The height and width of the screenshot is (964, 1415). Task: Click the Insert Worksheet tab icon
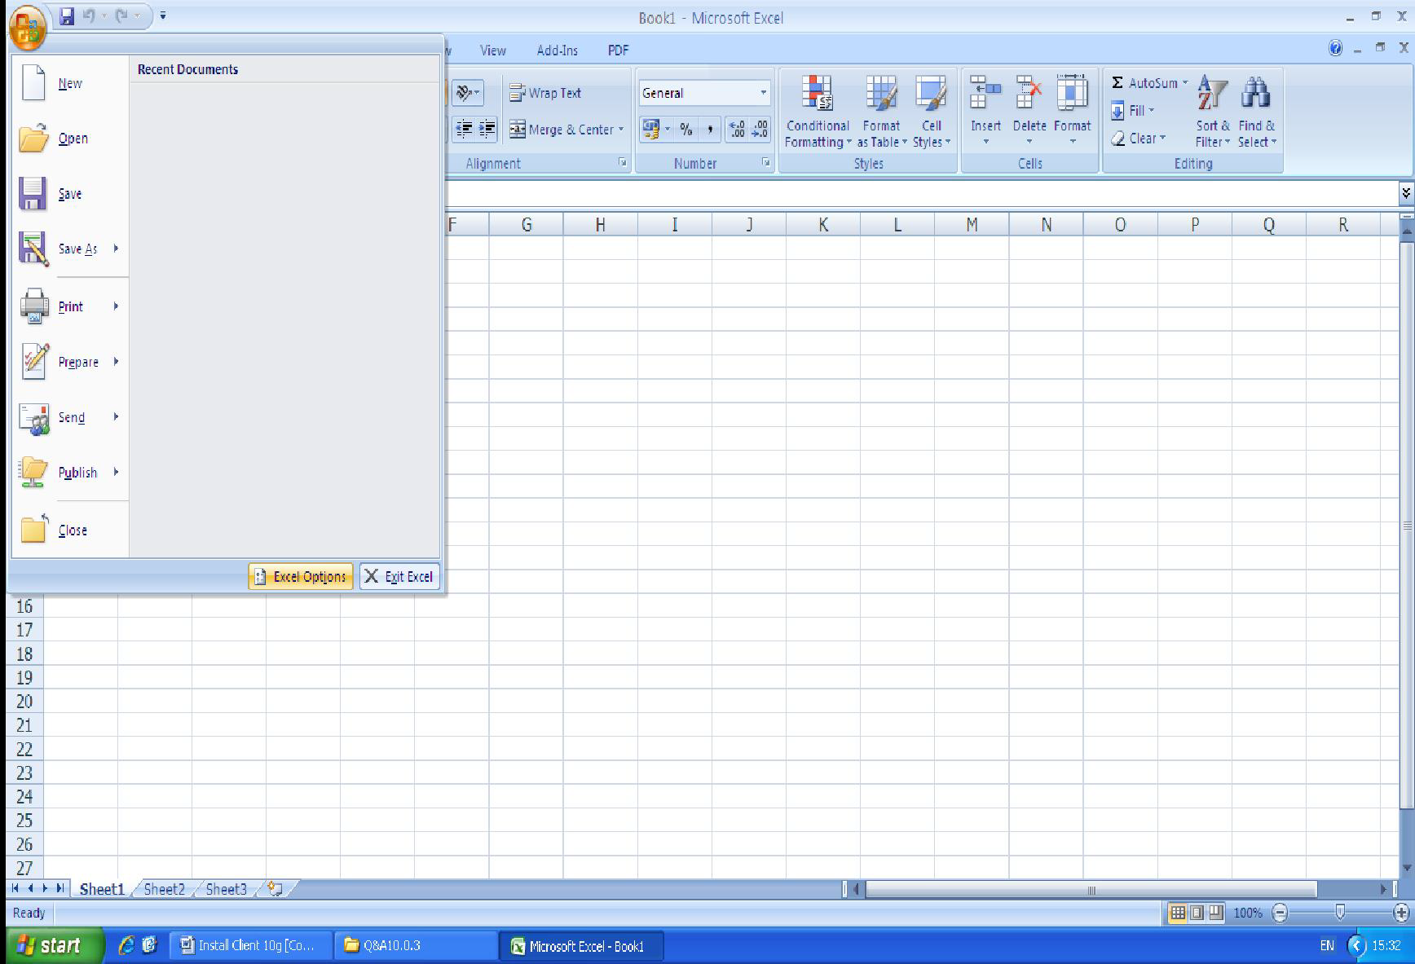pos(276,889)
